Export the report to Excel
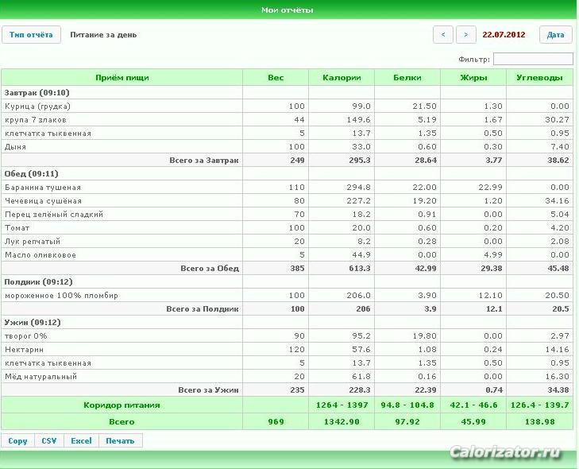The height and width of the screenshot is (469, 579). [81, 441]
